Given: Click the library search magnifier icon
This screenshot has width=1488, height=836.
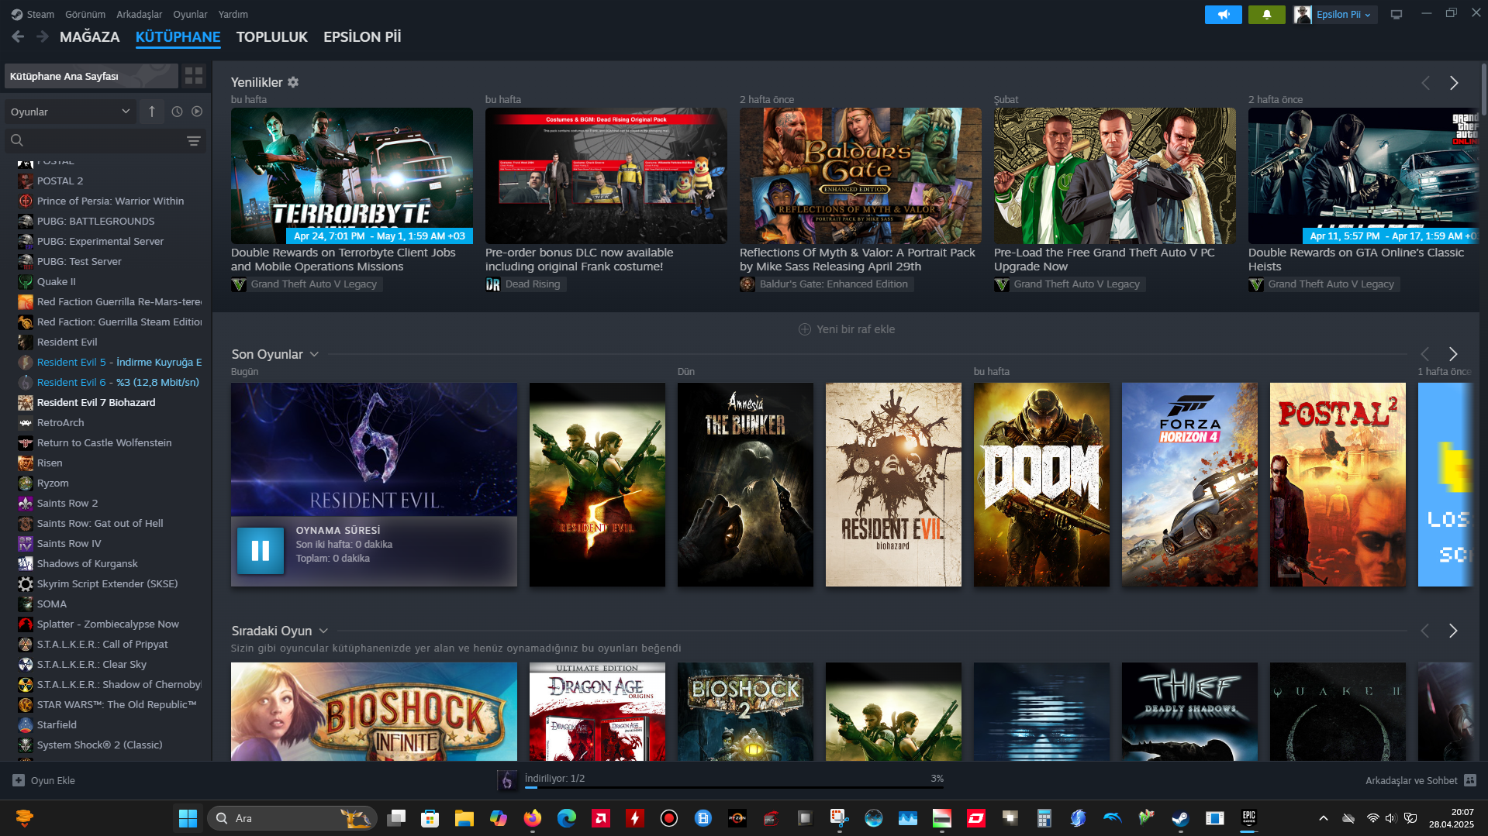Looking at the screenshot, I should click(x=17, y=140).
